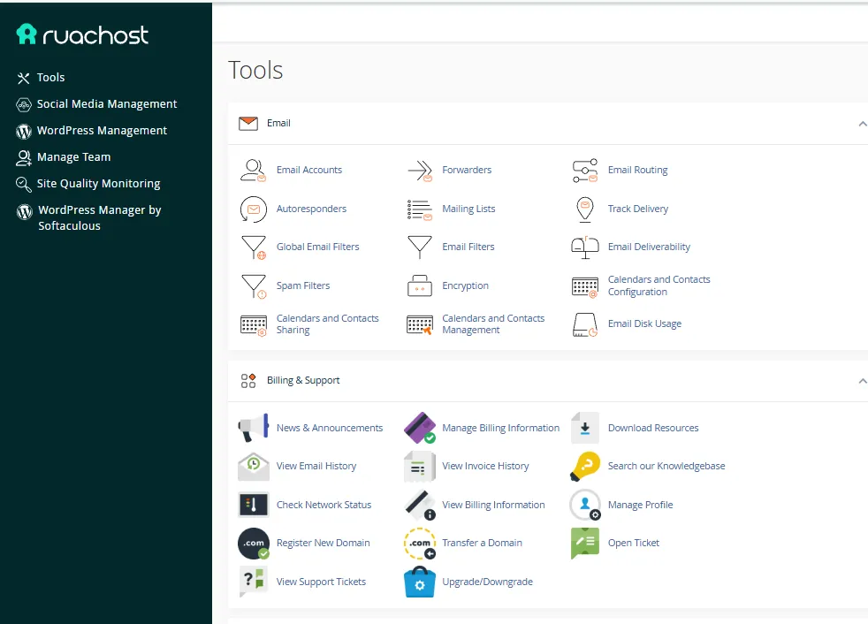Click the View Email History envelope icon
868x624 pixels.
[253, 466]
